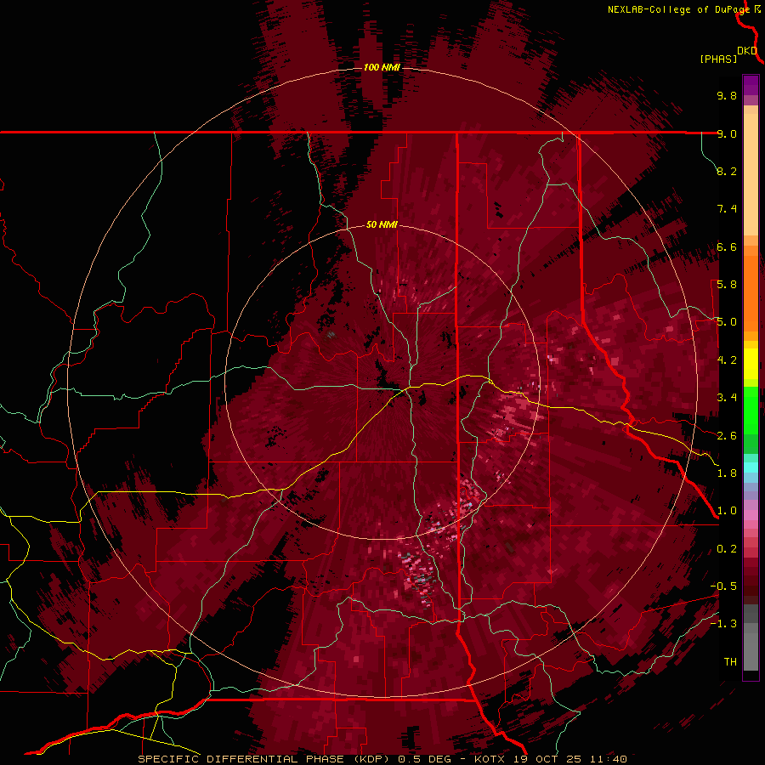Click the 1.8 value on the color scale

[727, 473]
